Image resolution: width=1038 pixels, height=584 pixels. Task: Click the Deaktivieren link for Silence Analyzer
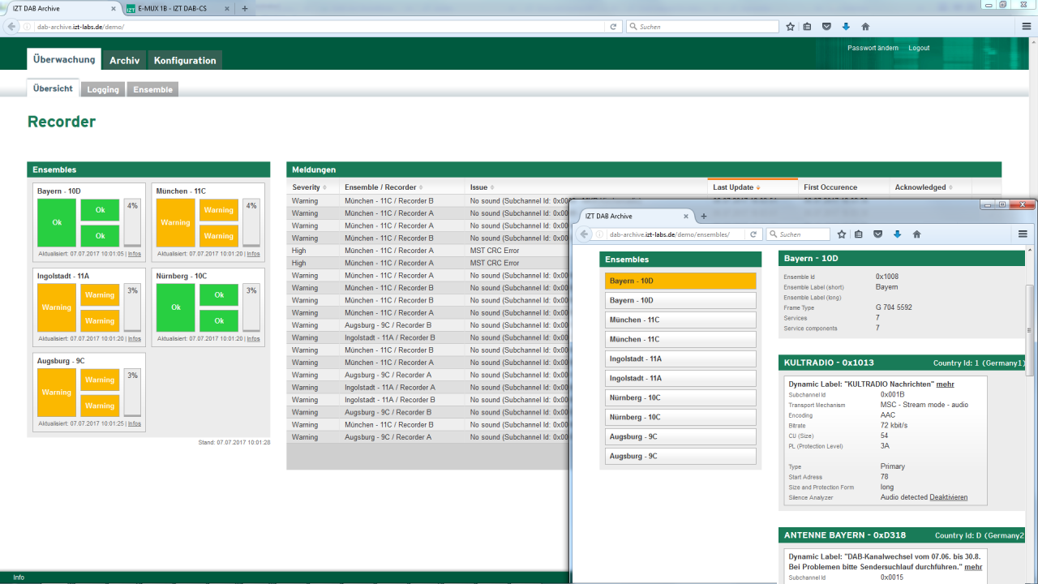[948, 497]
